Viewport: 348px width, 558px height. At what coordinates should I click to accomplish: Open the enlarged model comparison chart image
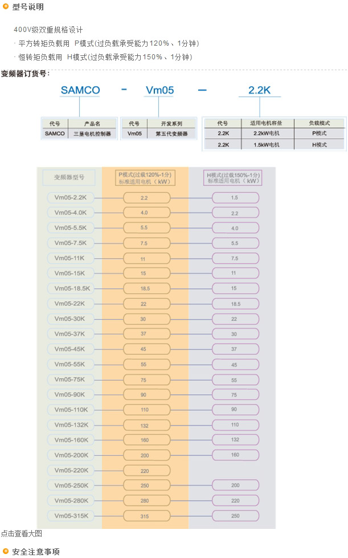pos(156,347)
